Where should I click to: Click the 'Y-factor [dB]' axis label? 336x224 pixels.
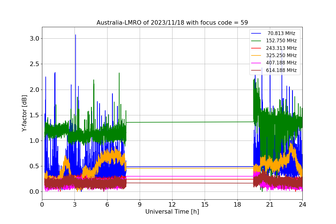click(x=25, y=113)
